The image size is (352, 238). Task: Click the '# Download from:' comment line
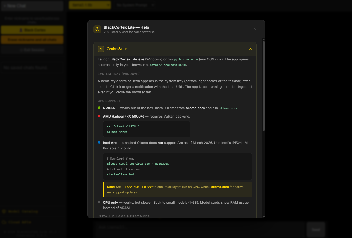coord(121,158)
